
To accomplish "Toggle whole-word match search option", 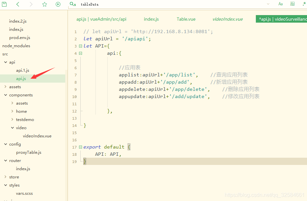I will 292,4.
